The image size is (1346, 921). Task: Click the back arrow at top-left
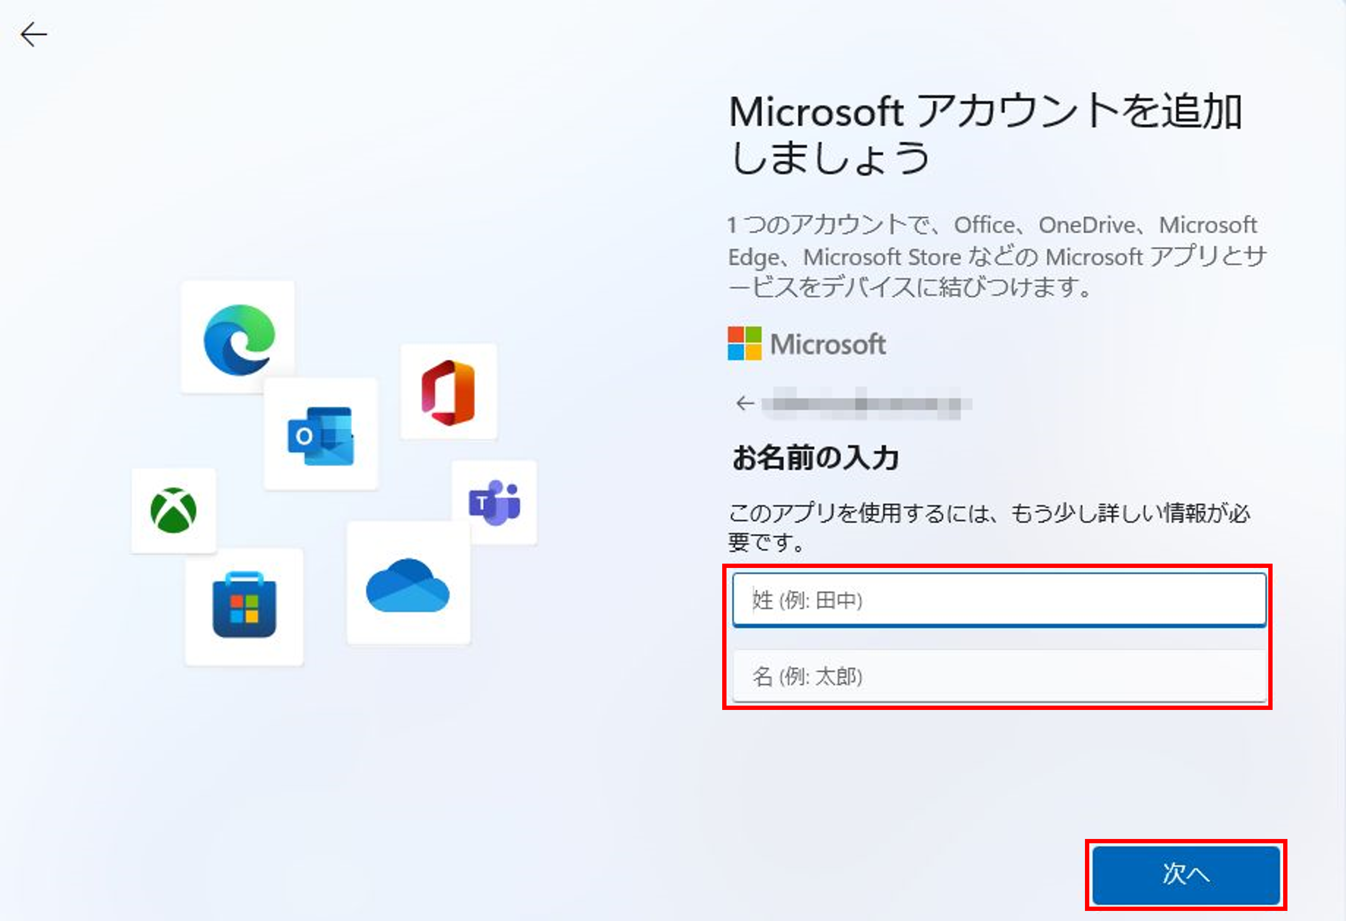[x=34, y=35]
